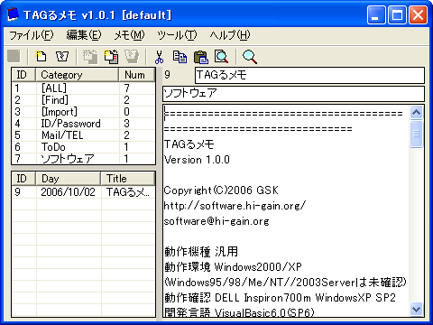Select the ID/Password category row

(83, 124)
